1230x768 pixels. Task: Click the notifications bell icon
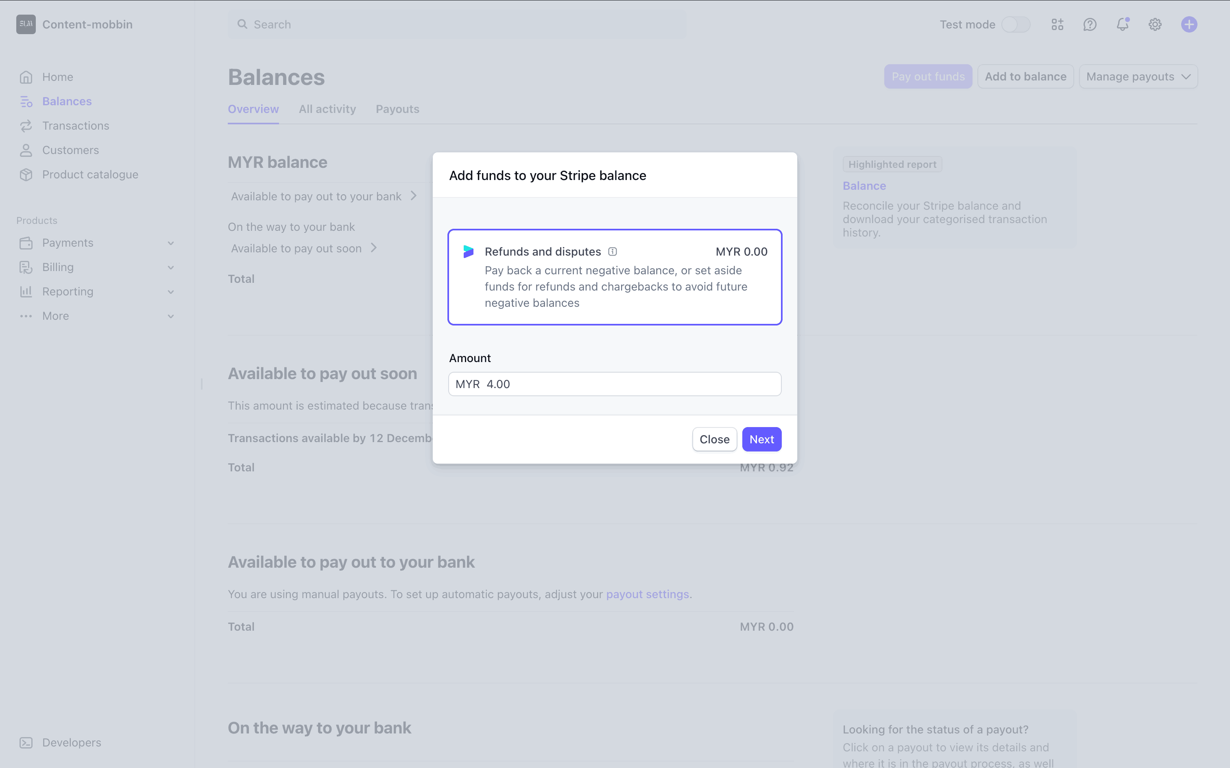coord(1122,24)
